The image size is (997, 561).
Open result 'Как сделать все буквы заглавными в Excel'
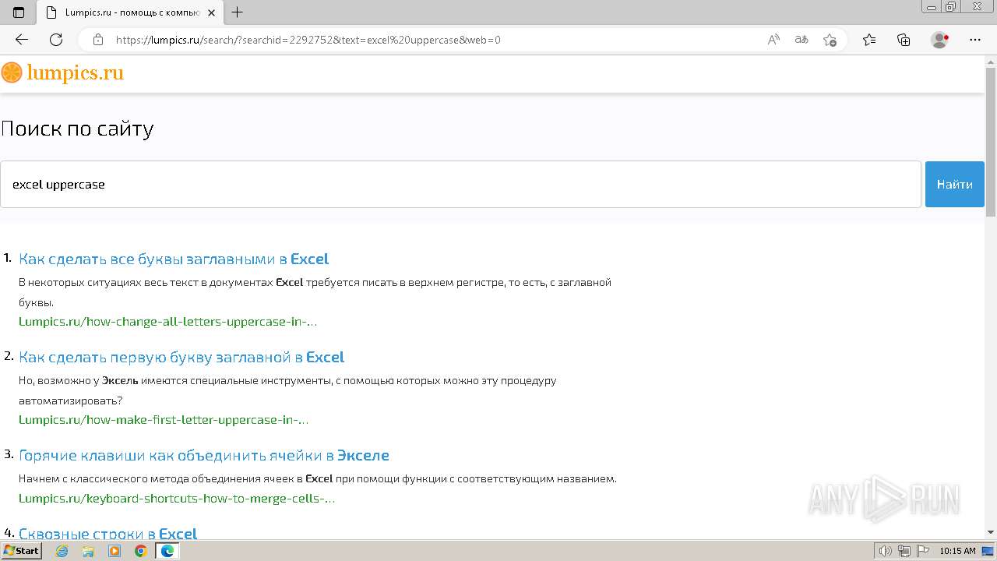(174, 259)
